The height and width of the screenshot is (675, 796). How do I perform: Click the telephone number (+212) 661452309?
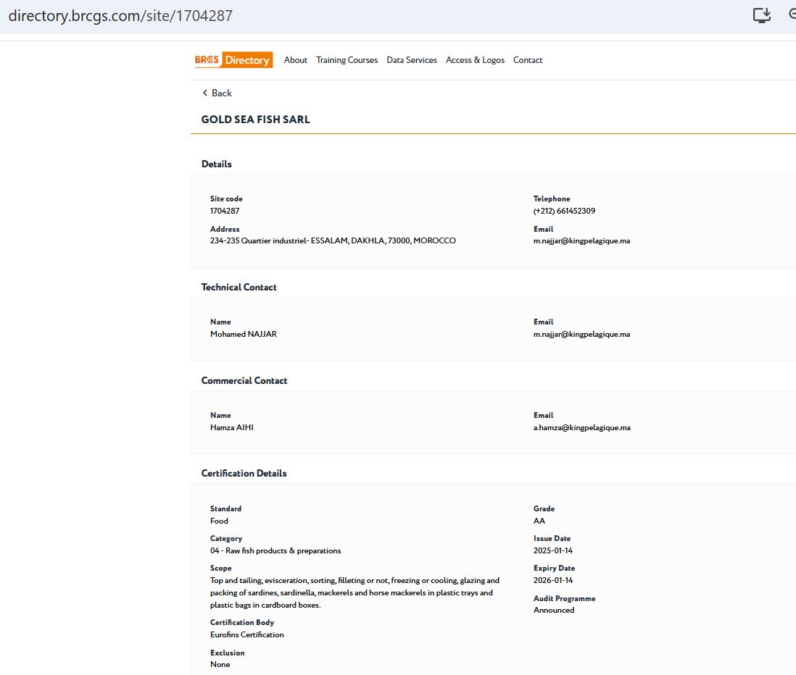point(564,211)
